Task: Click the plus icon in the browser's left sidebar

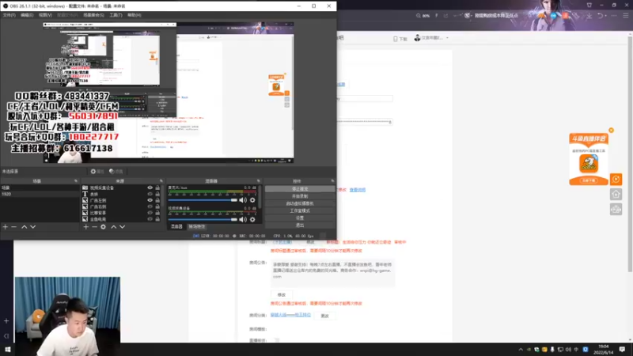Action: 6,321
